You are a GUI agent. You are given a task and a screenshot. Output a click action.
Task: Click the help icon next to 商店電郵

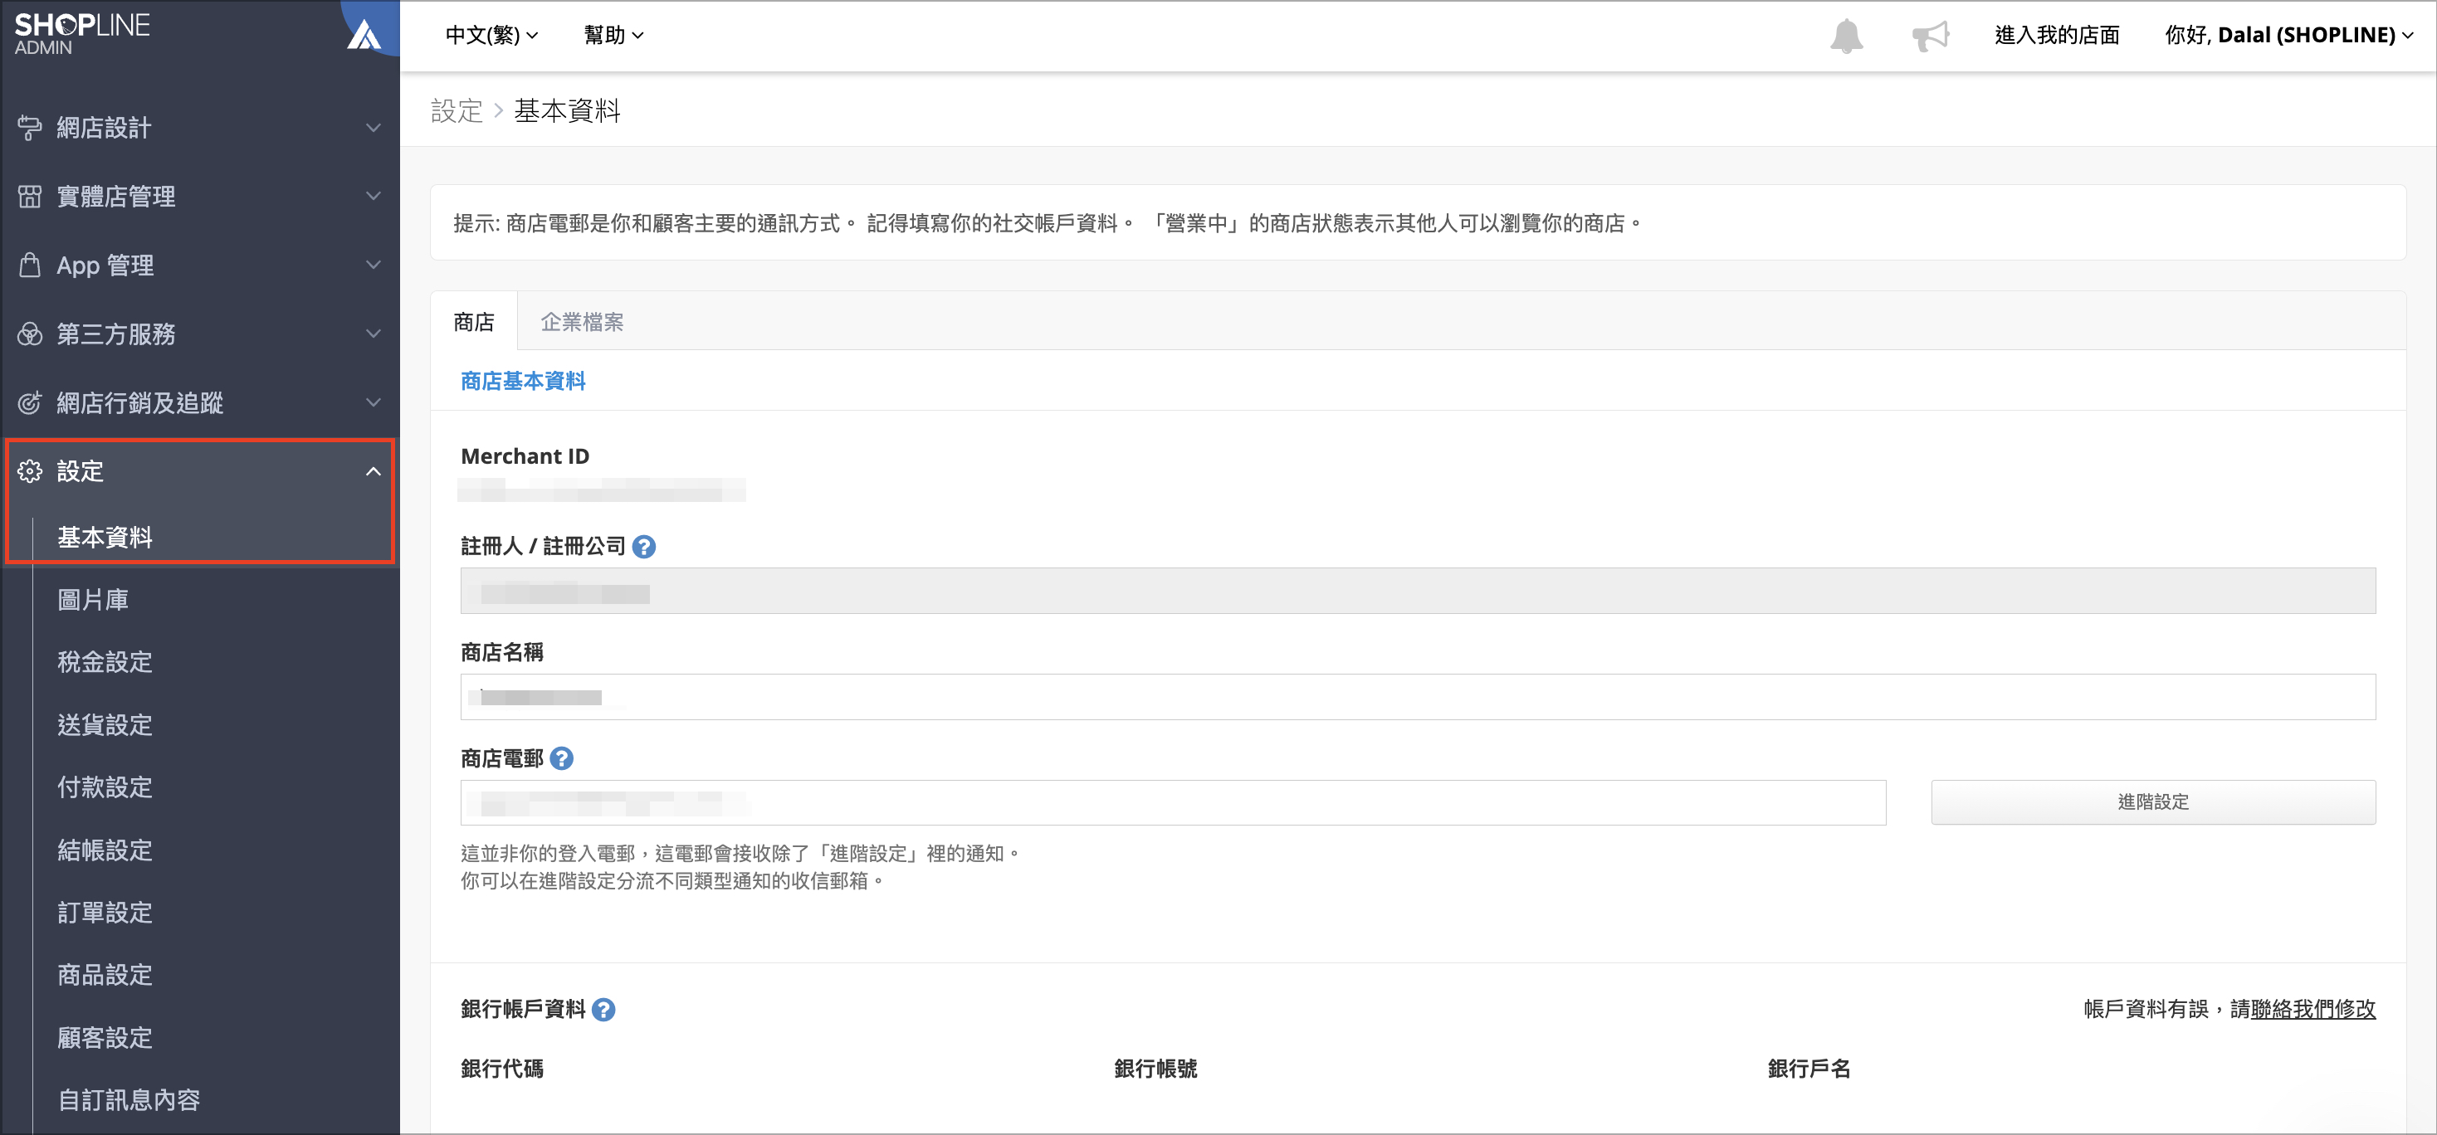tap(562, 758)
